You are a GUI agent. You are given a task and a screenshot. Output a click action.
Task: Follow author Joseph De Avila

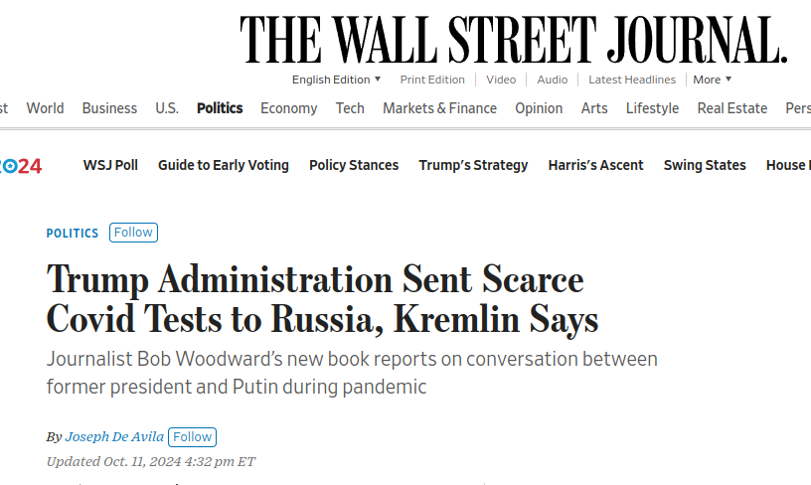193,437
